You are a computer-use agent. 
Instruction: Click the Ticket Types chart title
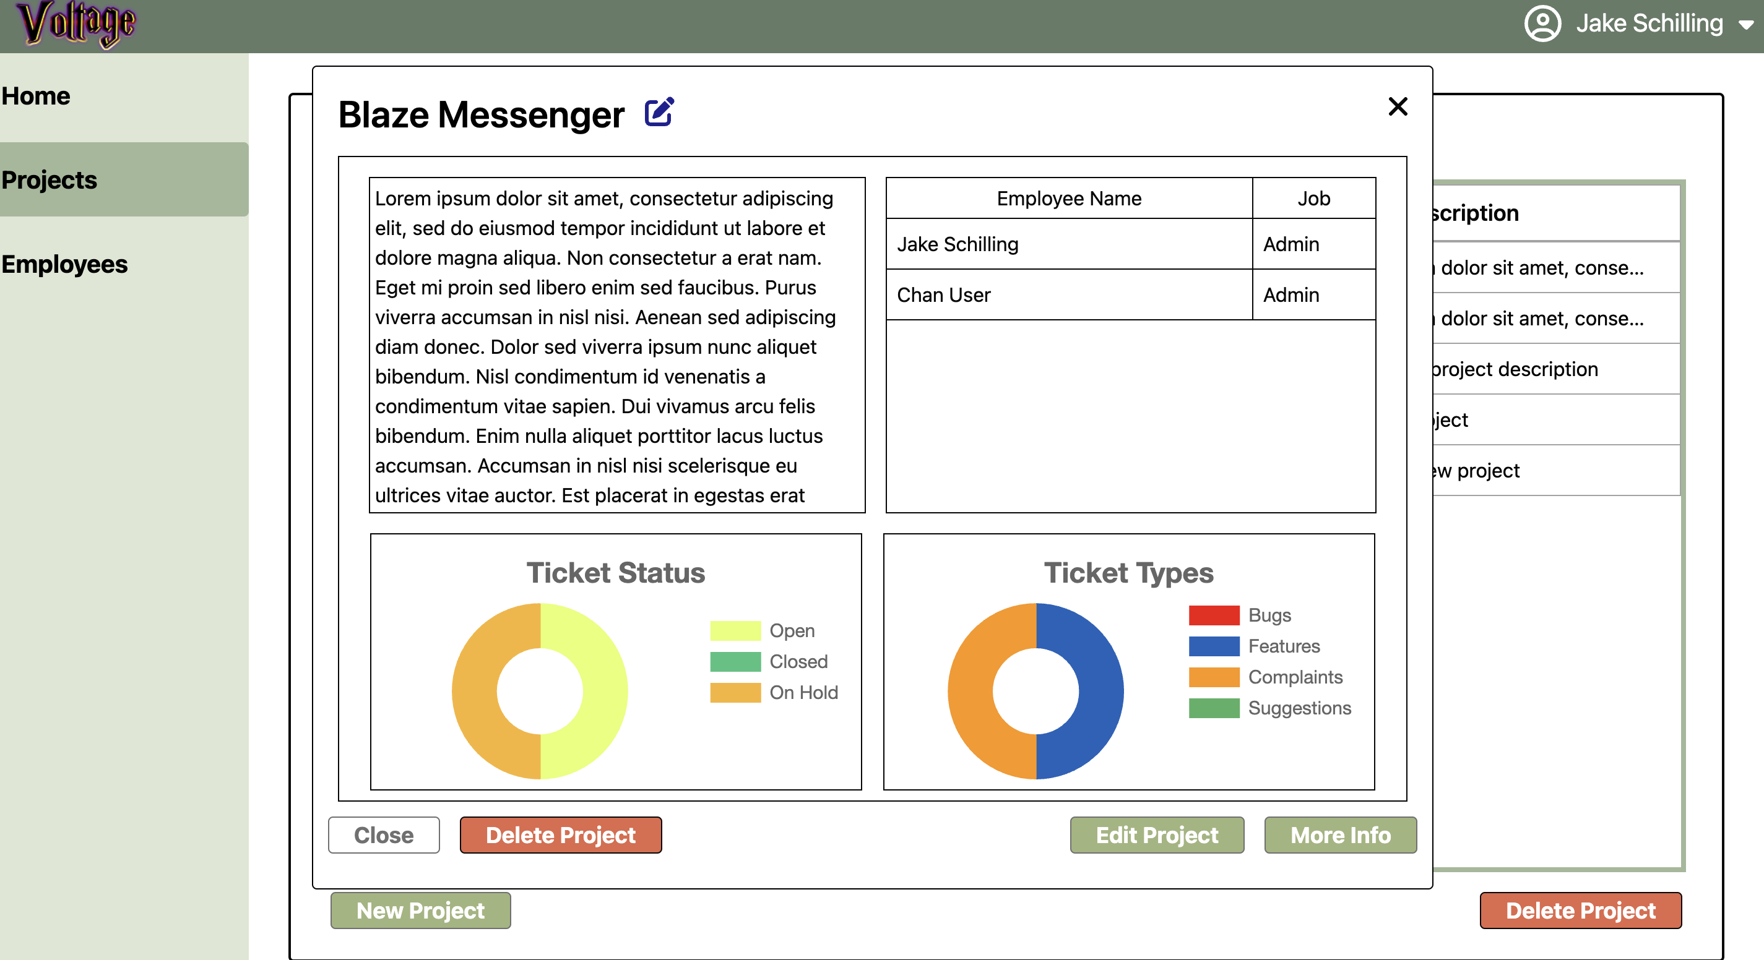tap(1128, 573)
